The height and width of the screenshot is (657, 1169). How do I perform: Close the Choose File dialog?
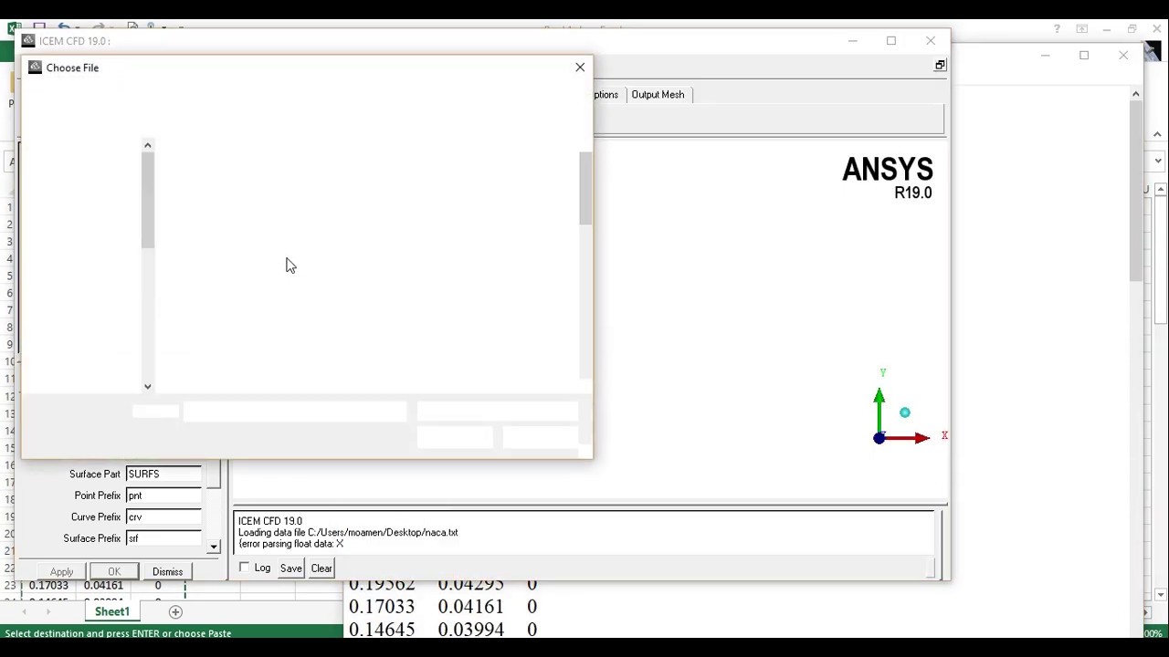pos(580,68)
